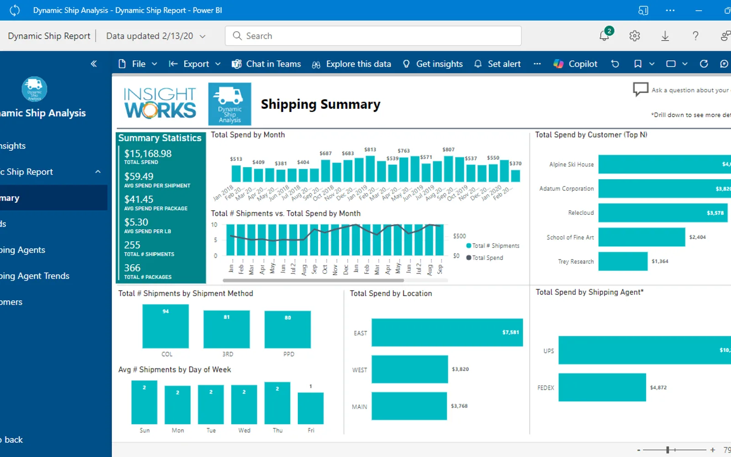Open notifications bell icon
731x457 pixels.
(604, 36)
